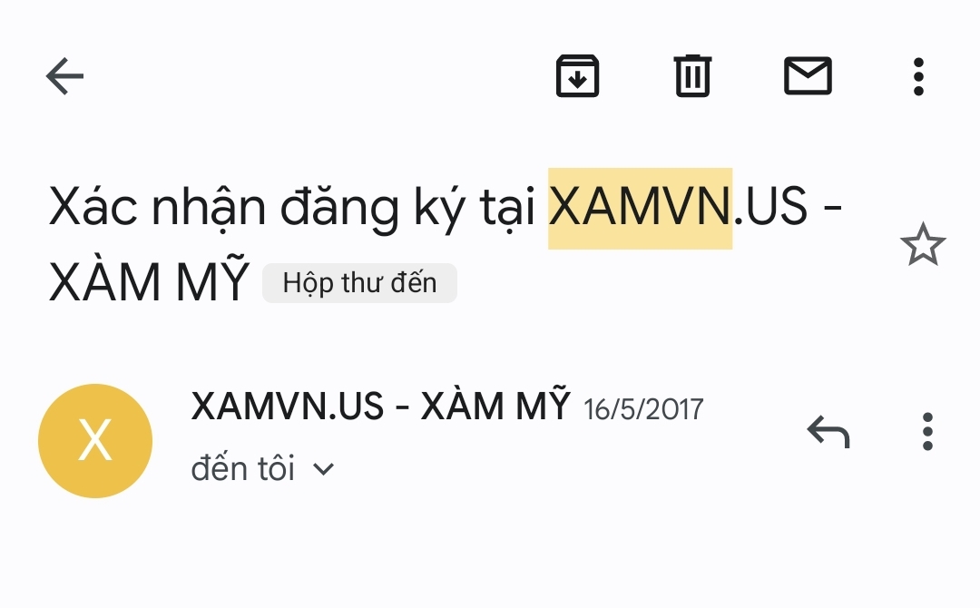Tap the dash at the subject's first line end
This screenshot has height=608, width=980.
pyautogui.click(x=832, y=208)
